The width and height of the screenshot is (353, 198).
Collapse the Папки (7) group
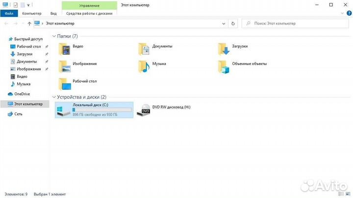pyautogui.click(x=54, y=36)
